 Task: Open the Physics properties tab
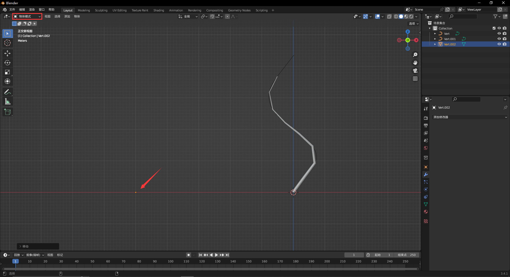click(426, 189)
